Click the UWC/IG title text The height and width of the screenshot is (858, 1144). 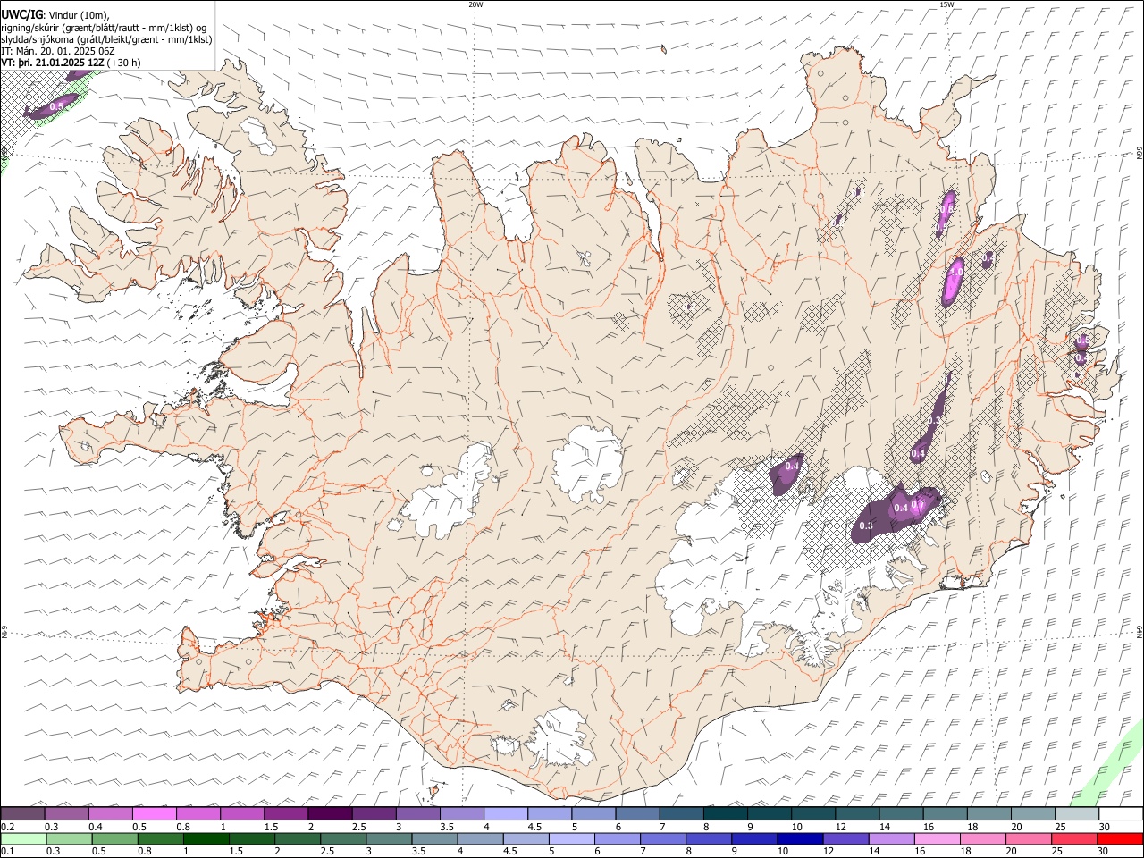pos(21,13)
